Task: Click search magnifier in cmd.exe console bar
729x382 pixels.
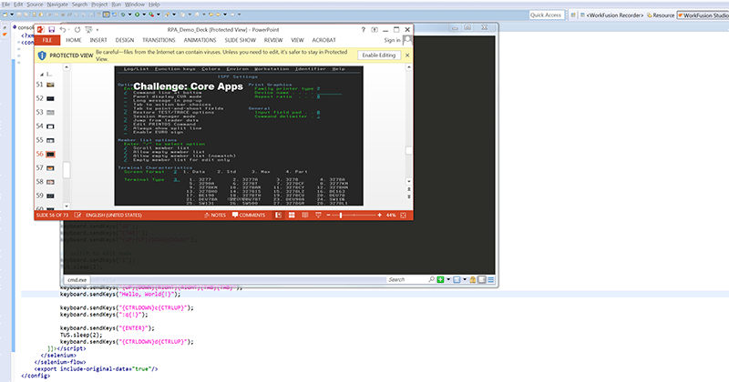Action: pos(431,279)
